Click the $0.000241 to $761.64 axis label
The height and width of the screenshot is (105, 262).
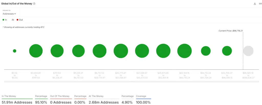tap(36, 75)
